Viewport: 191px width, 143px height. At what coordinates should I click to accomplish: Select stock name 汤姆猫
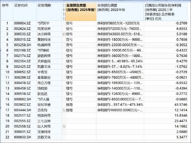click(42, 88)
